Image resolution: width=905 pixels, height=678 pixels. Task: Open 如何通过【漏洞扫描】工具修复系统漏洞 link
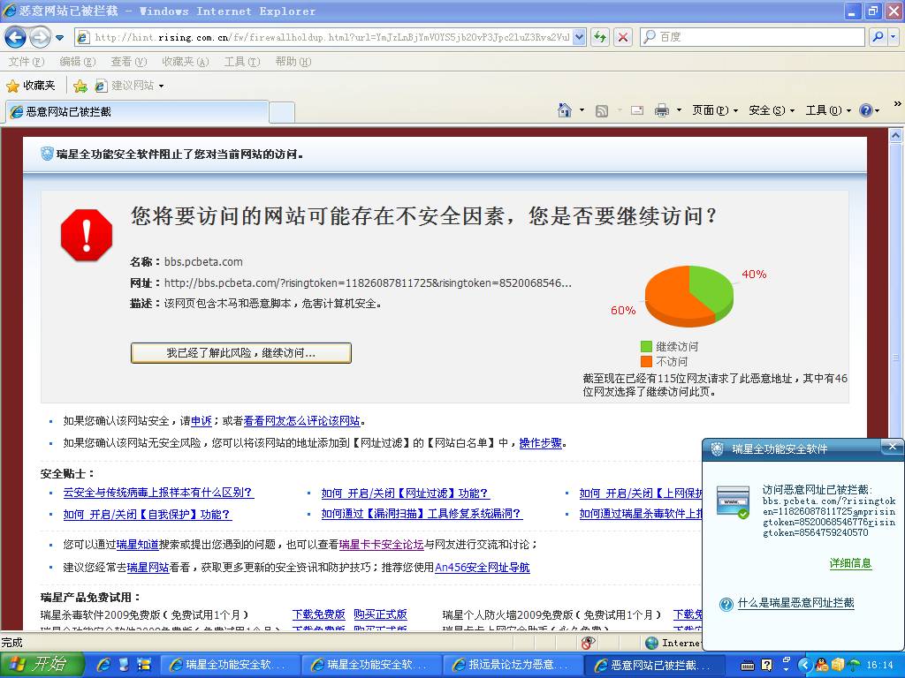[x=422, y=514]
